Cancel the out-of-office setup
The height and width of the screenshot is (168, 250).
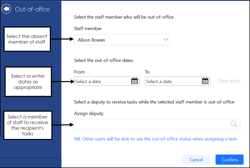(x=196, y=160)
